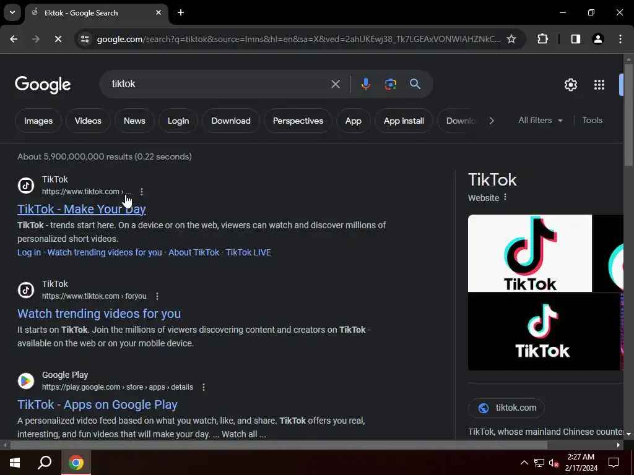Open the TikTok LIVE sitelink
The height and width of the screenshot is (475, 634).
coord(248,252)
